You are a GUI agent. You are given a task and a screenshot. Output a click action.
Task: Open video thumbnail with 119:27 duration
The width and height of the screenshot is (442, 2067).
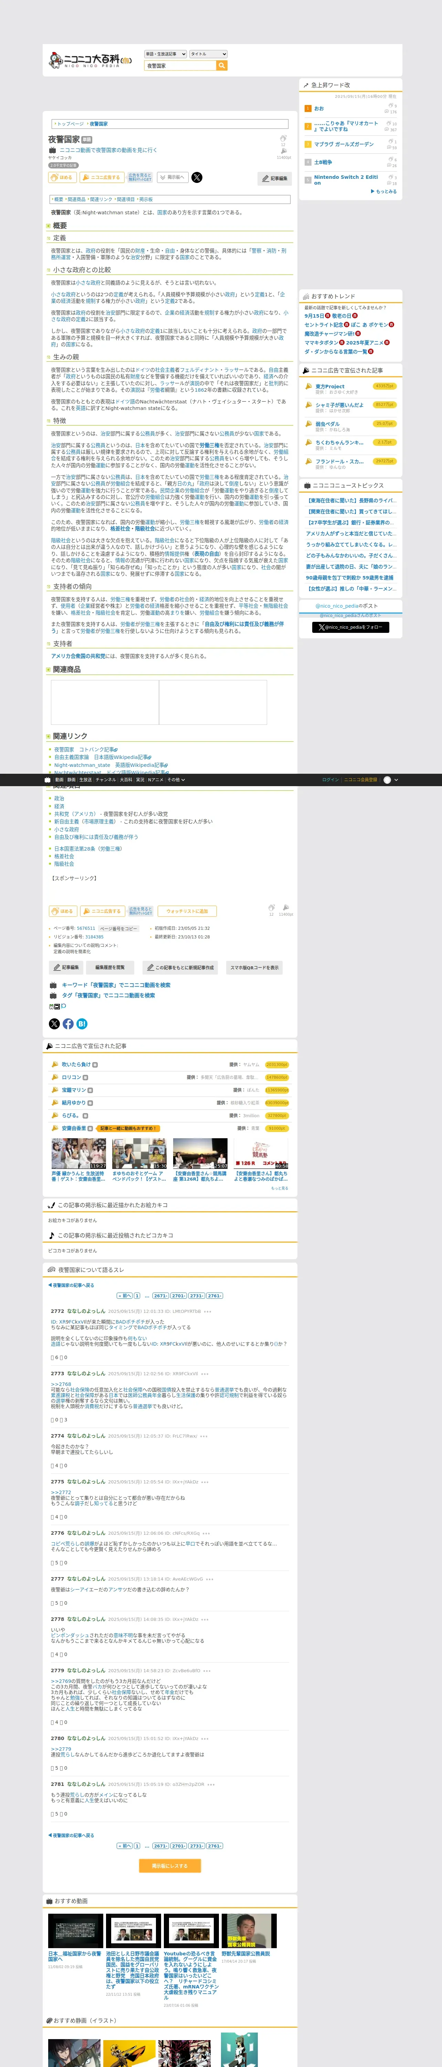click(x=78, y=1153)
